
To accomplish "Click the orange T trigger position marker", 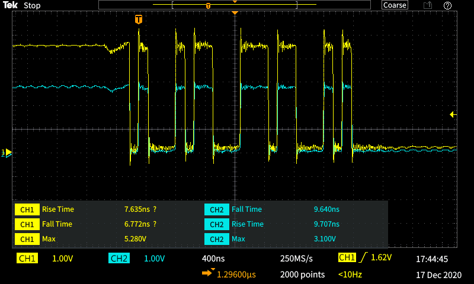I will coord(139,20).
